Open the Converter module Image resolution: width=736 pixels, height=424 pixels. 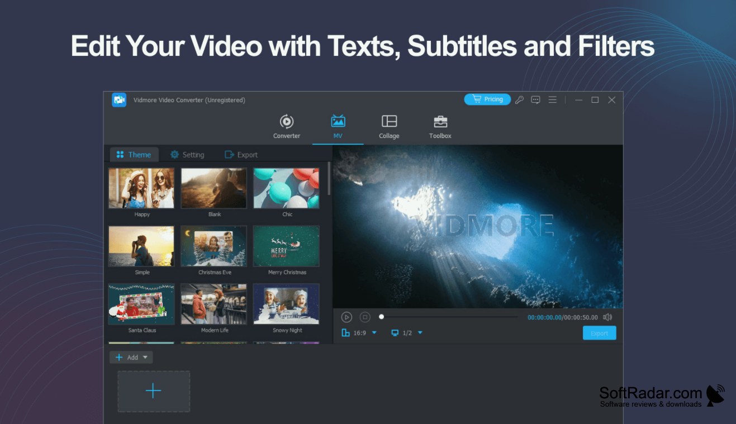pos(286,127)
